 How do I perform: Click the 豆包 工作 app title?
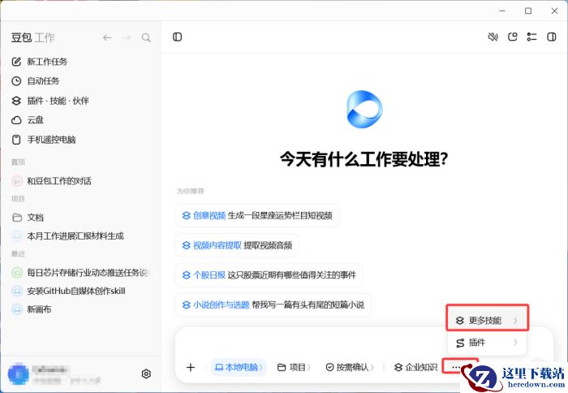tap(33, 37)
